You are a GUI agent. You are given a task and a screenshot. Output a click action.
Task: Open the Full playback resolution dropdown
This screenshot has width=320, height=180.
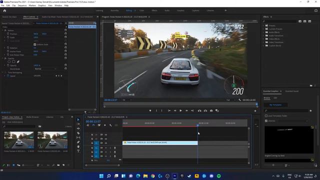coord(231,100)
